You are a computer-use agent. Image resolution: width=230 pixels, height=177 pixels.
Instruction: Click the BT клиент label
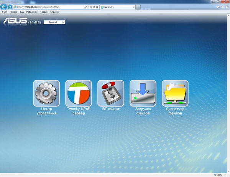(x=111, y=109)
